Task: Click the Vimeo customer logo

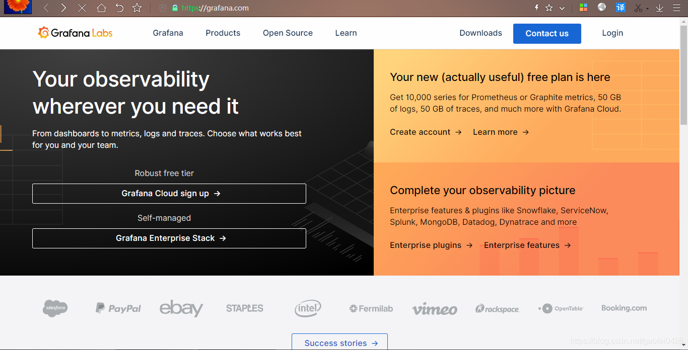Action: [x=435, y=309]
